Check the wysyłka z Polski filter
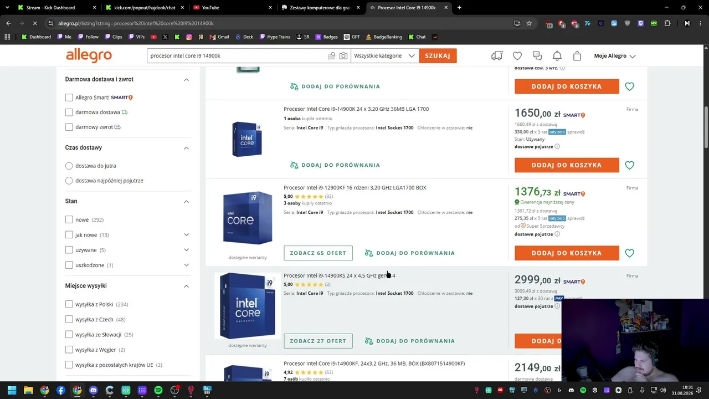Image resolution: width=709 pixels, height=399 pixels. (69, 304)
